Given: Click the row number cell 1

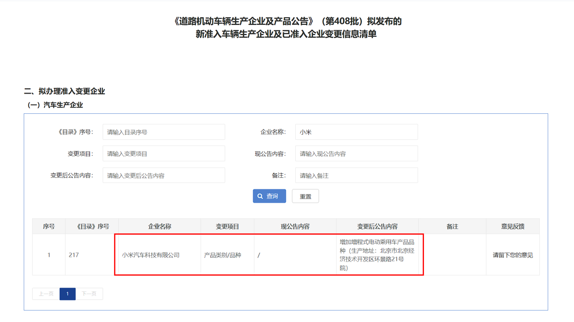Looking at the screenshot, I should (49, 255).
